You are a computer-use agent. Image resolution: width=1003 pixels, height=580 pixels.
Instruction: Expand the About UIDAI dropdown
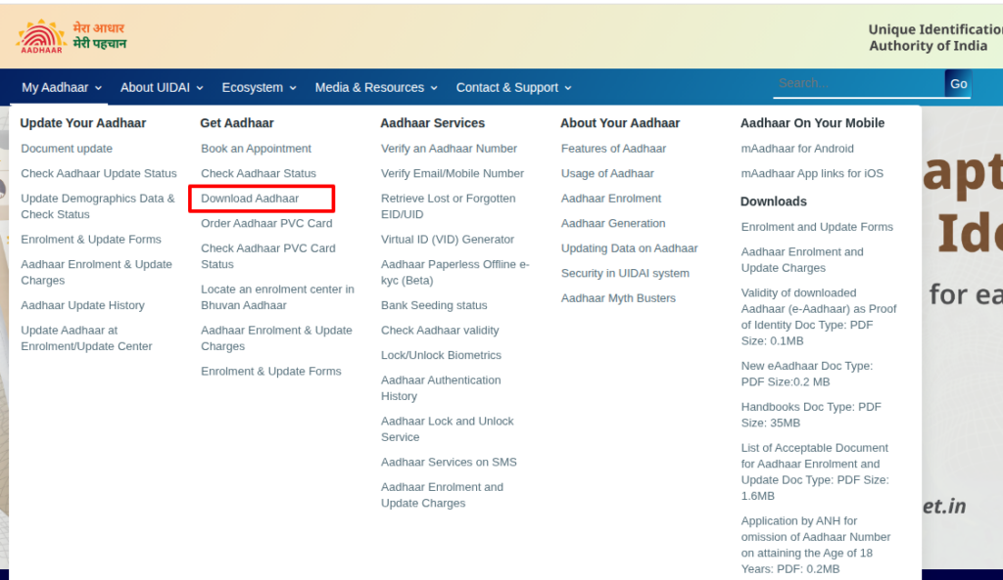157,87
